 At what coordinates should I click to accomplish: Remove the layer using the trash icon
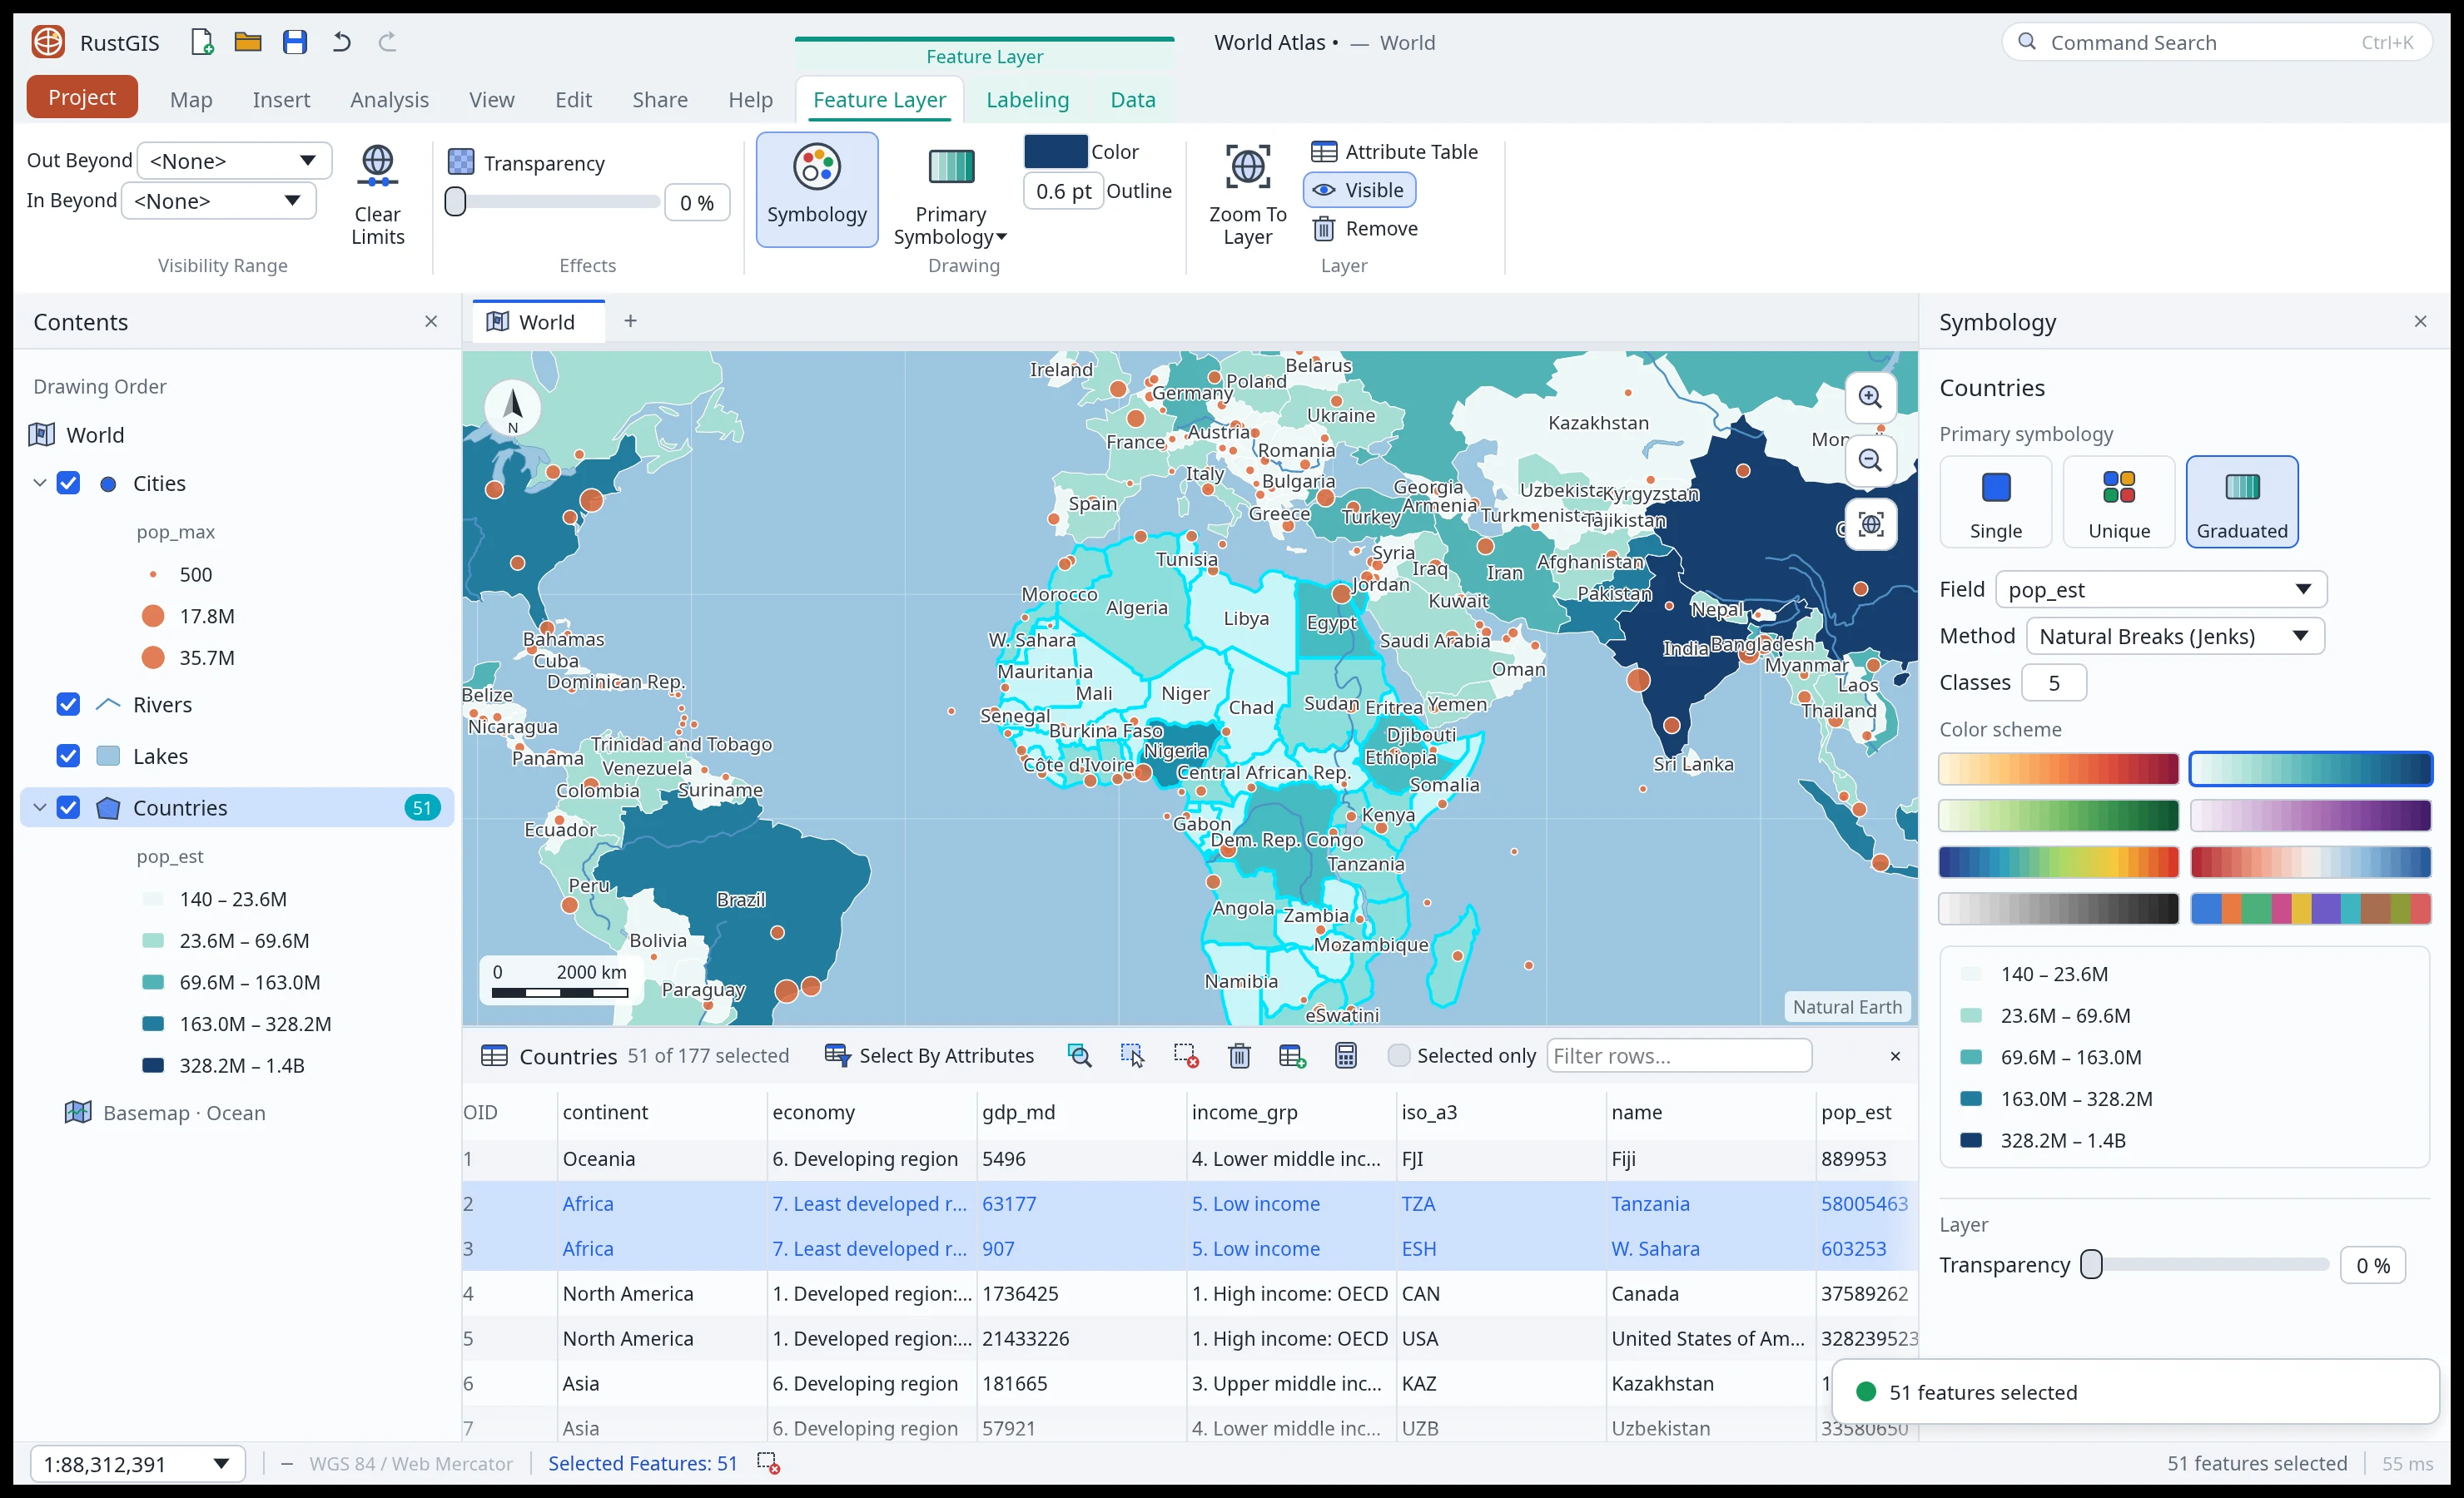[1364, 229]
